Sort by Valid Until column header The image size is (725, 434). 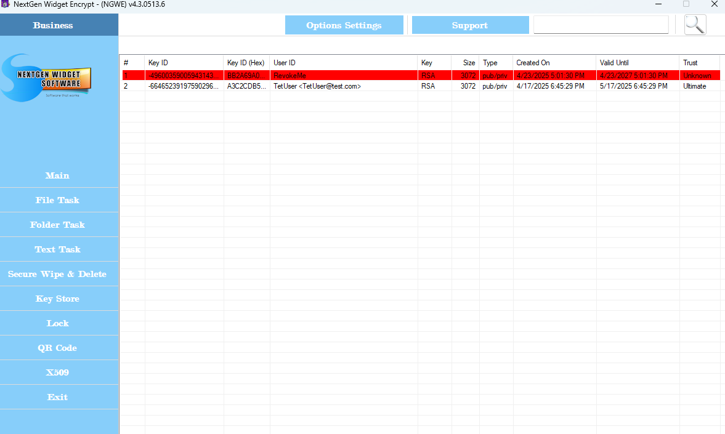[638, 63]
